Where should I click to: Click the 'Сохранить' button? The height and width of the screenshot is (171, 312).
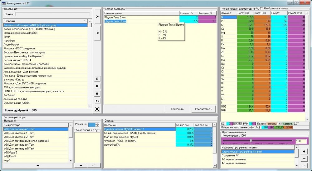177,109
